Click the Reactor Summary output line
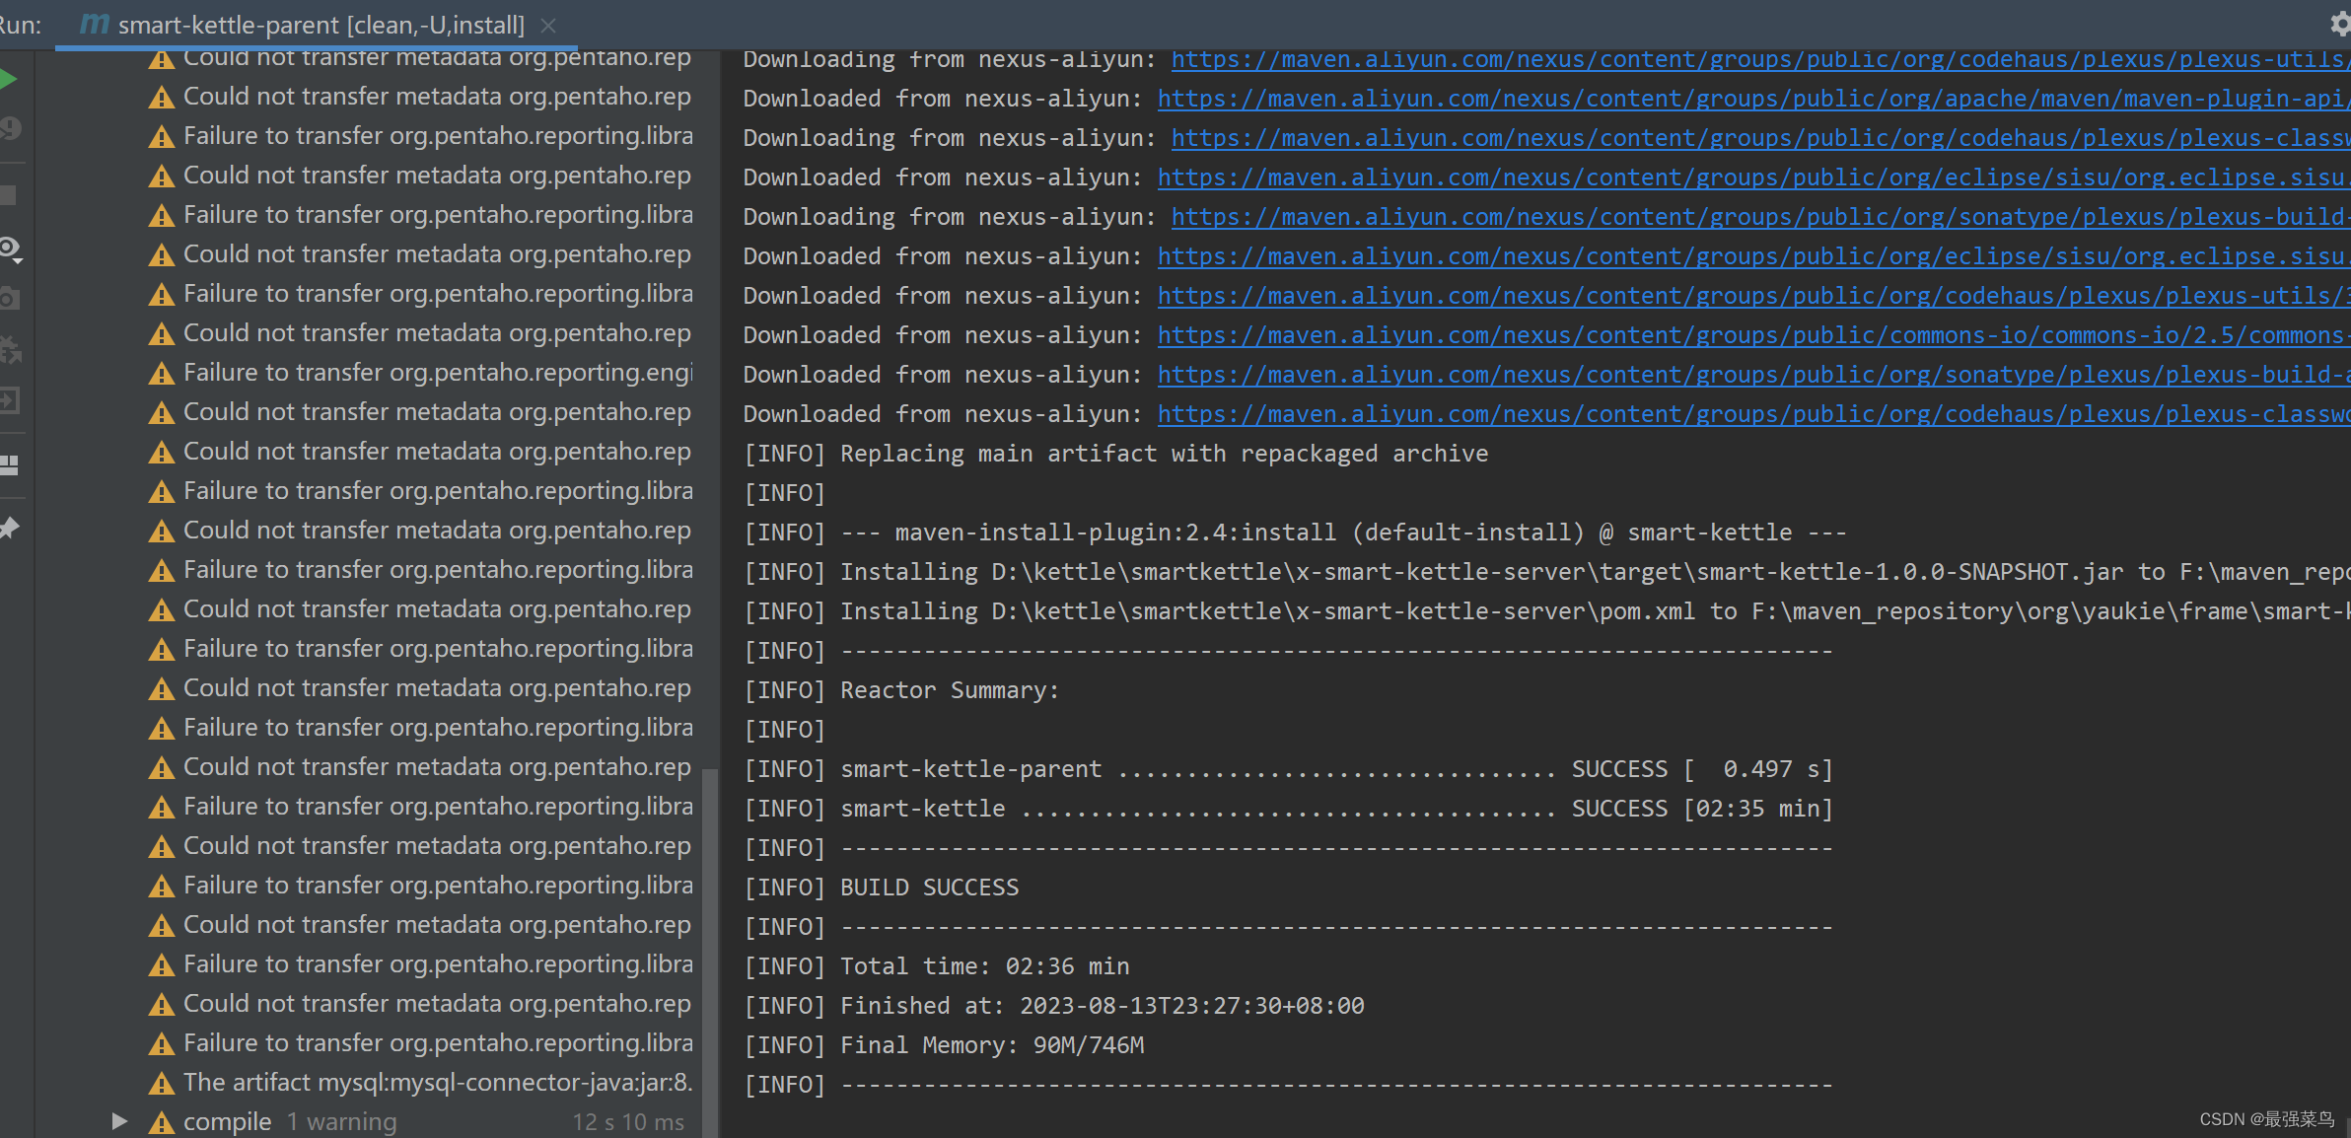This screenshot has height=1138, width=2351. click(x=949, y=690)
